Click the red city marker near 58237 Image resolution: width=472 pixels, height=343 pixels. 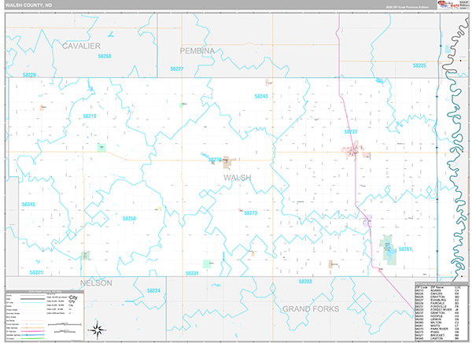click(355, 149)
